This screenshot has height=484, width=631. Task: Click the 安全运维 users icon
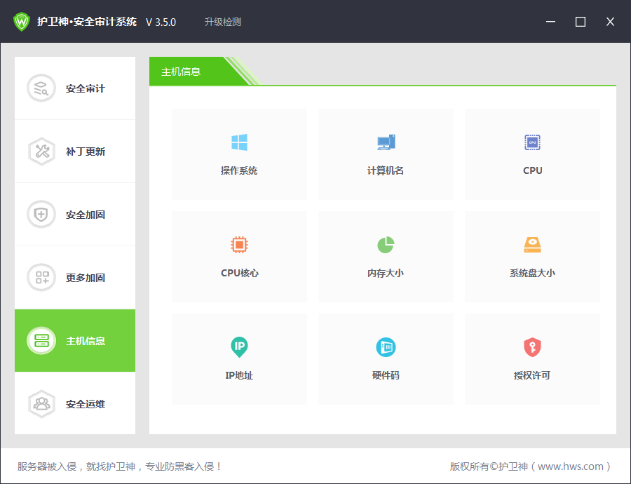pos(41,404)
